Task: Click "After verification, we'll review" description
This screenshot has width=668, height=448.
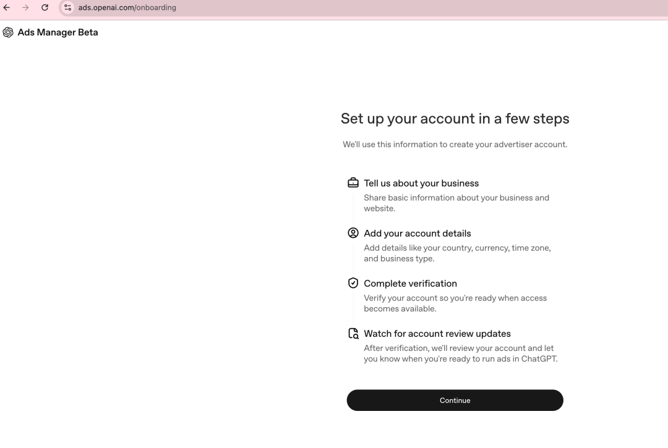Action: (461, 353)
